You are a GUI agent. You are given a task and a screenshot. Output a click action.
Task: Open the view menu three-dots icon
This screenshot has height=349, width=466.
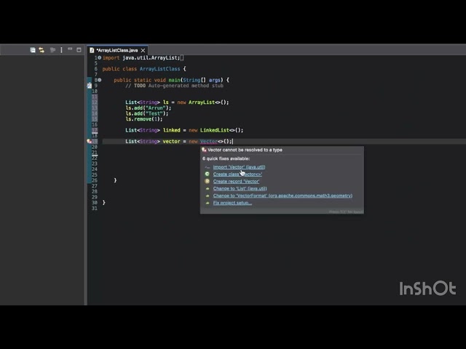click(x=61, y=50)
